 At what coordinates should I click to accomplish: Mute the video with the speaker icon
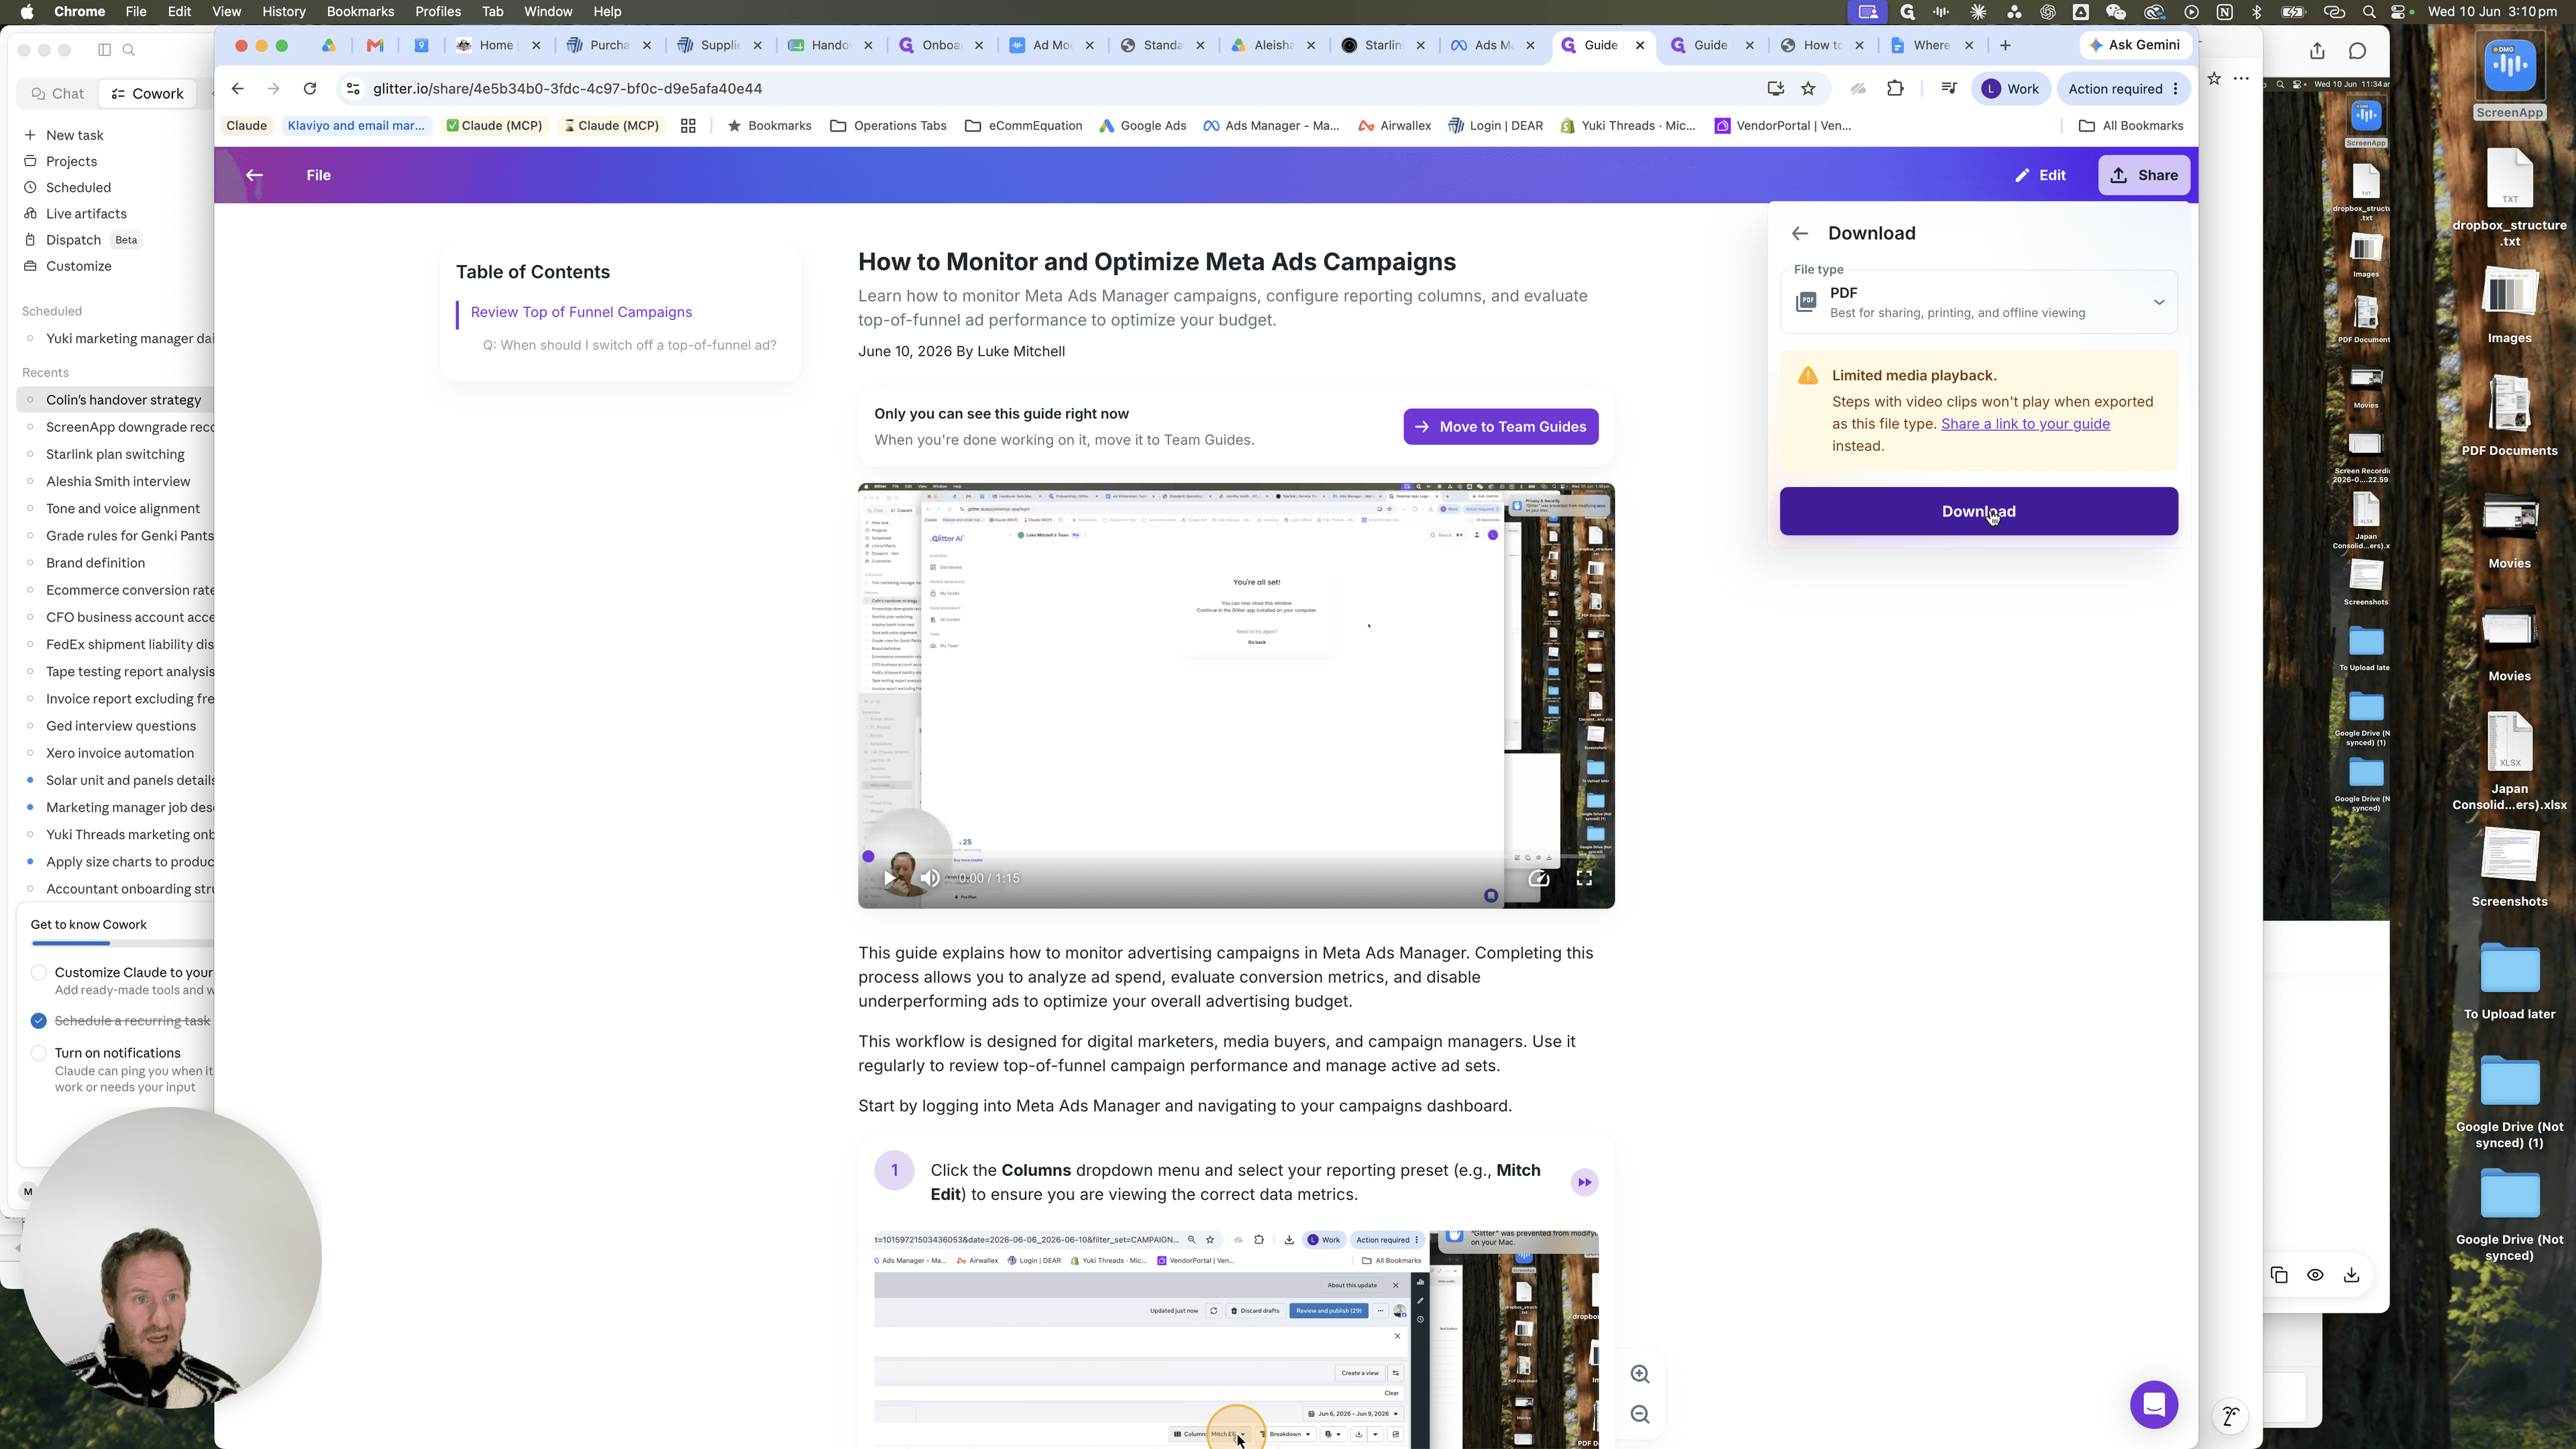pos(930,878)
